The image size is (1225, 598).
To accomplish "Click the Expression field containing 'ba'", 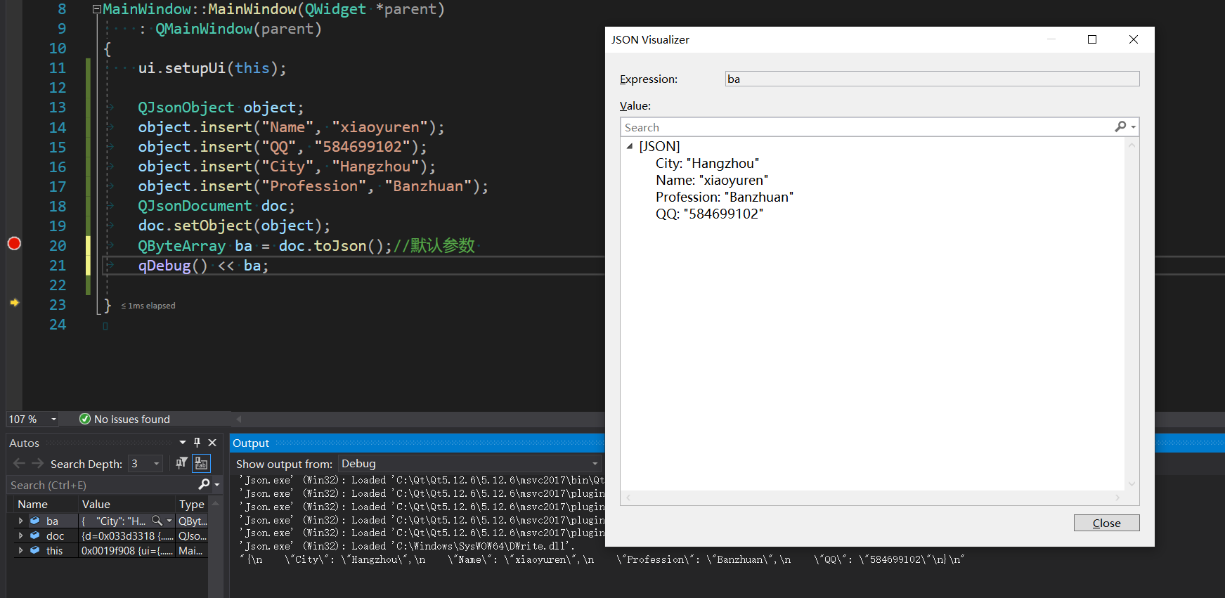I will click(x=932, y=79).
